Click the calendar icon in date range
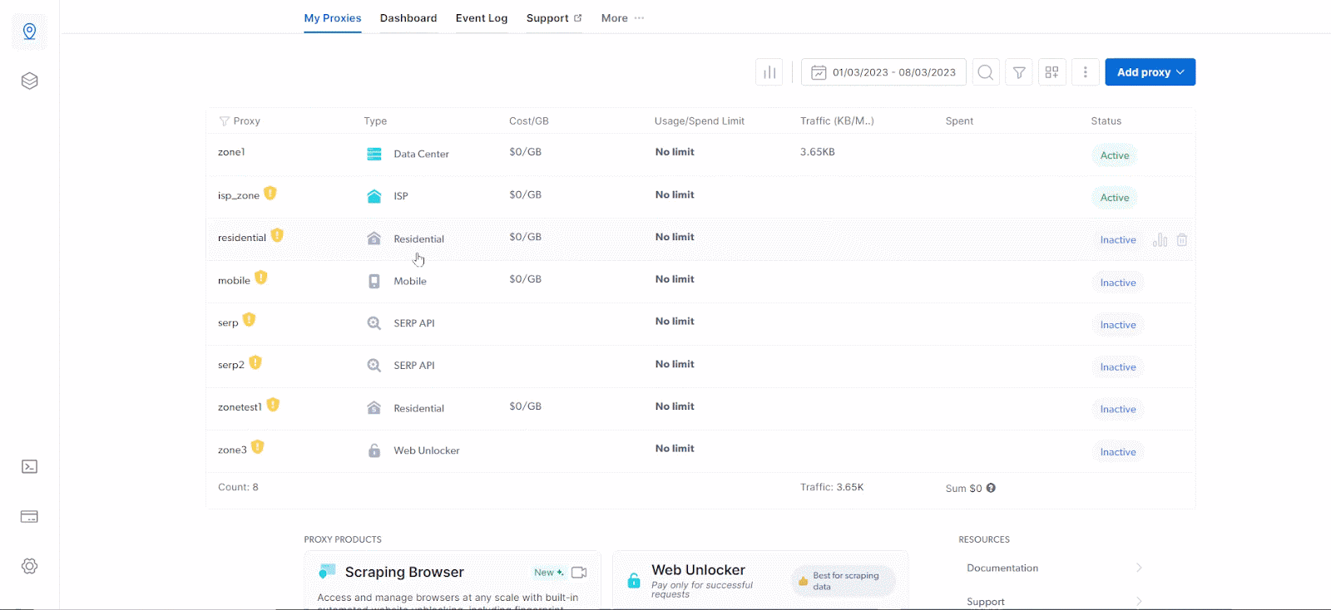 pos(819,72)
